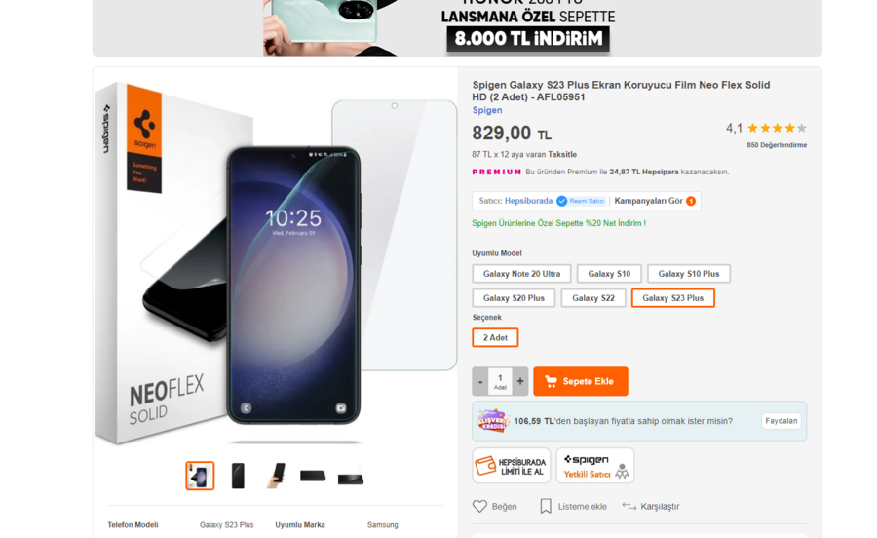This screenshot has height=538, width=877.
Task: Increase quantity with the plus button
Action: click(520, 381)
